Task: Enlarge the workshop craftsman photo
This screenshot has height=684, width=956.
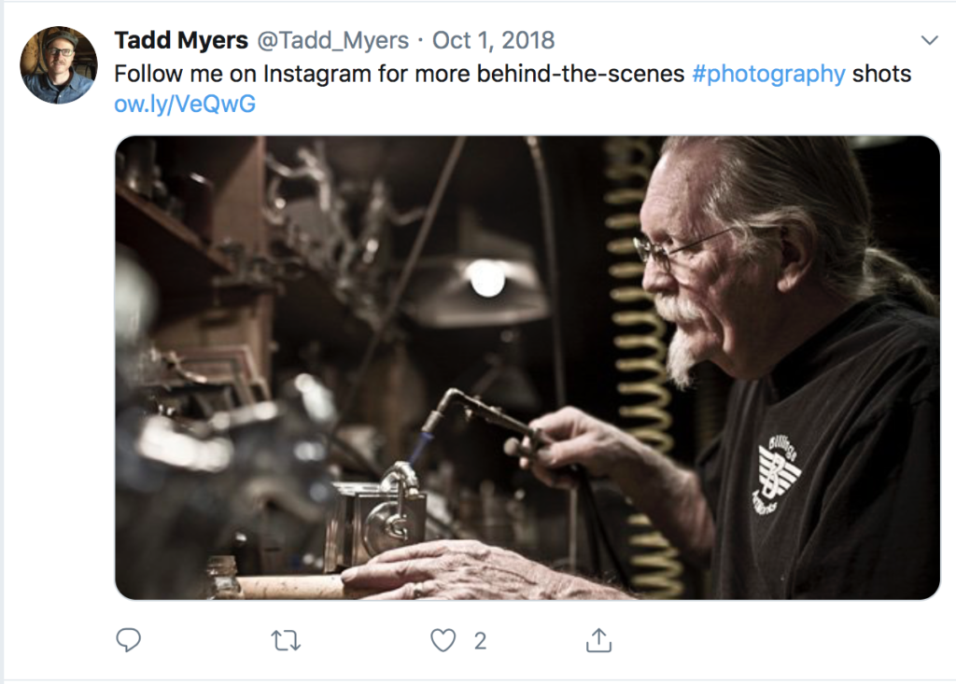Action: [x=527, y=368]
